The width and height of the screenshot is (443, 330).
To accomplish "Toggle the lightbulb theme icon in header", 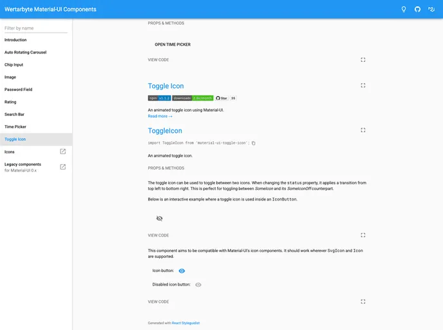I will point(404,9).
